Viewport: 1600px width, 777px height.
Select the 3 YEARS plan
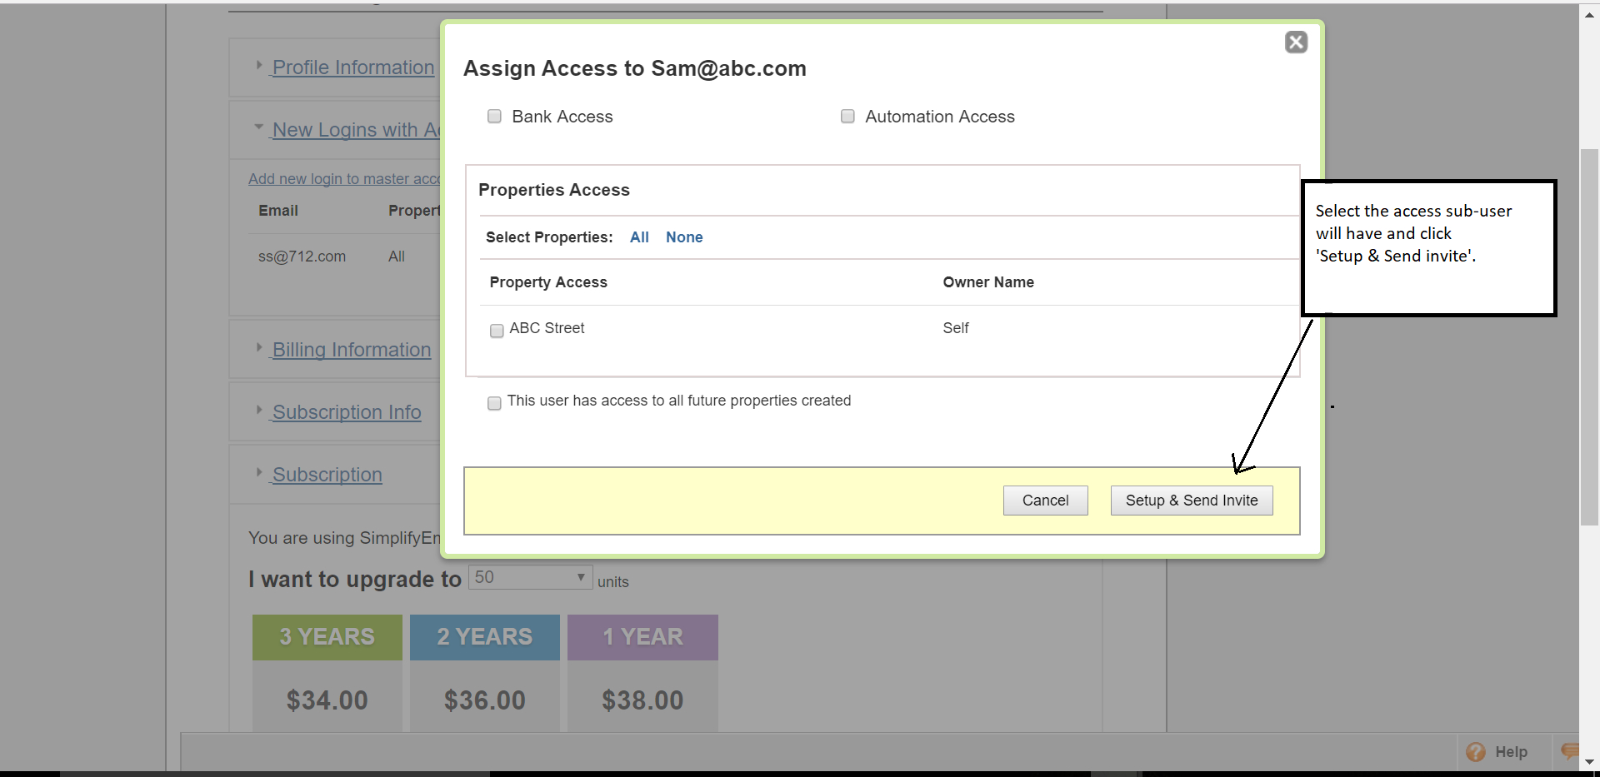coord(327,637)
